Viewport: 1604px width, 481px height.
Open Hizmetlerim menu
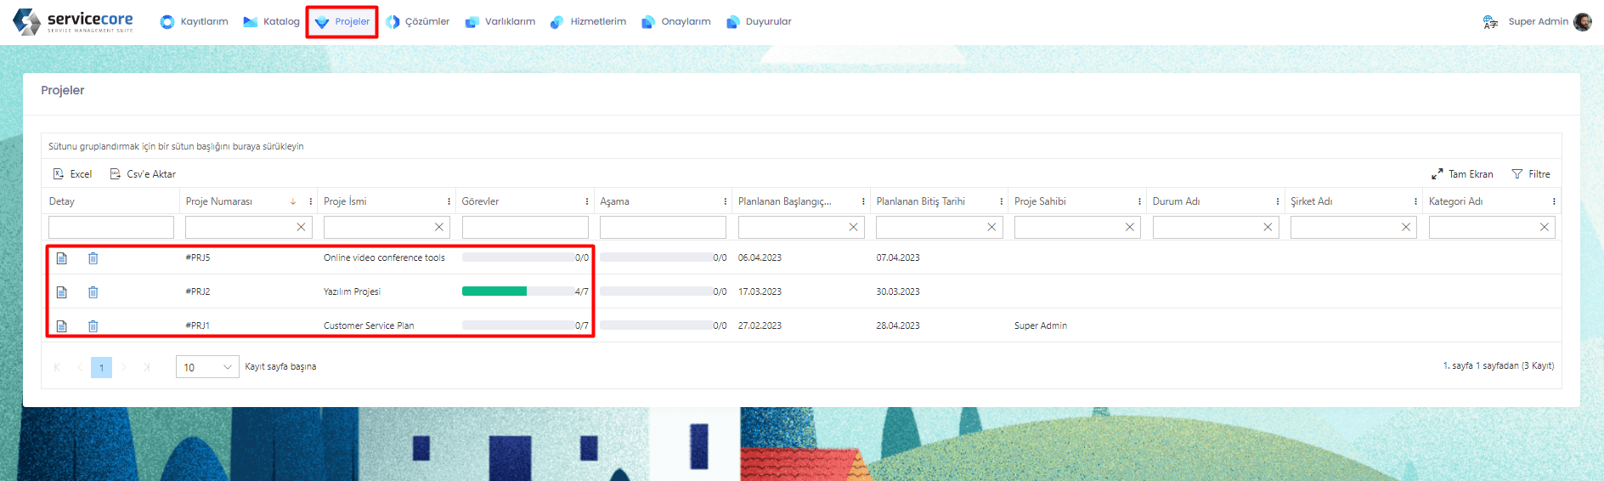click(588, 22)
